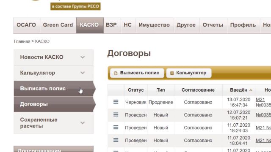Click document icon on Выписать полис button

[x=116, y=73]
